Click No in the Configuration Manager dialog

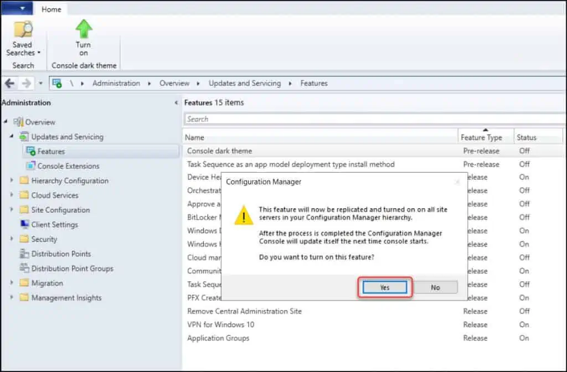435,287
